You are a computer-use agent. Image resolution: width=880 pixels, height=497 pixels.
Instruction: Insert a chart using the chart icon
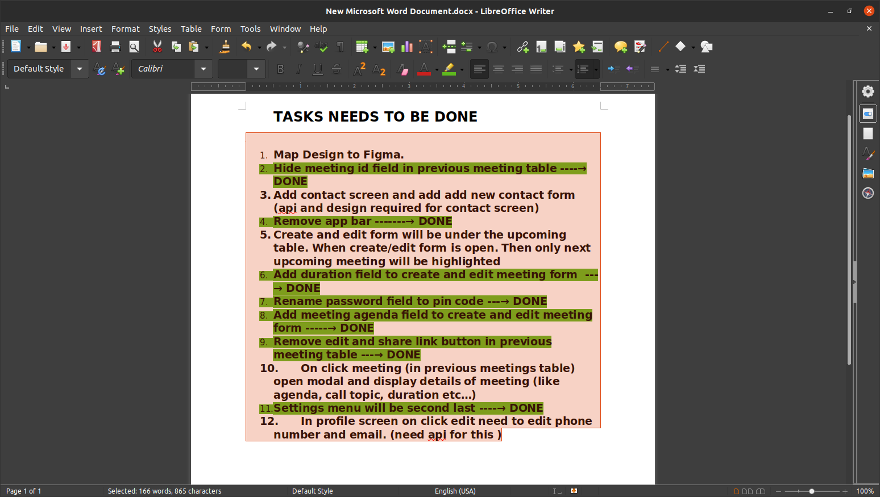click(407, 47)
